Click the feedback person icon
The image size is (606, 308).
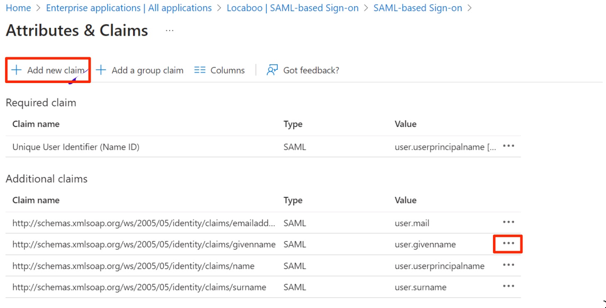tap(272, 70)
